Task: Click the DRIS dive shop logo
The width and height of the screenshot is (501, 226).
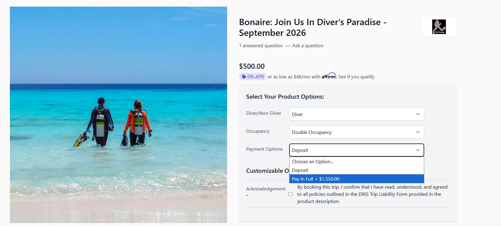Action: pos(439,27)
